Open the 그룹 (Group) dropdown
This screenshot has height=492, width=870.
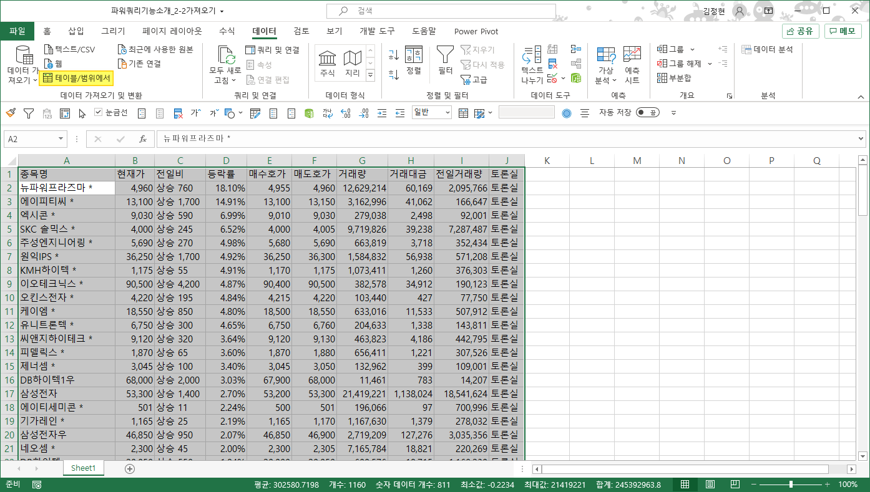(692, 49)
